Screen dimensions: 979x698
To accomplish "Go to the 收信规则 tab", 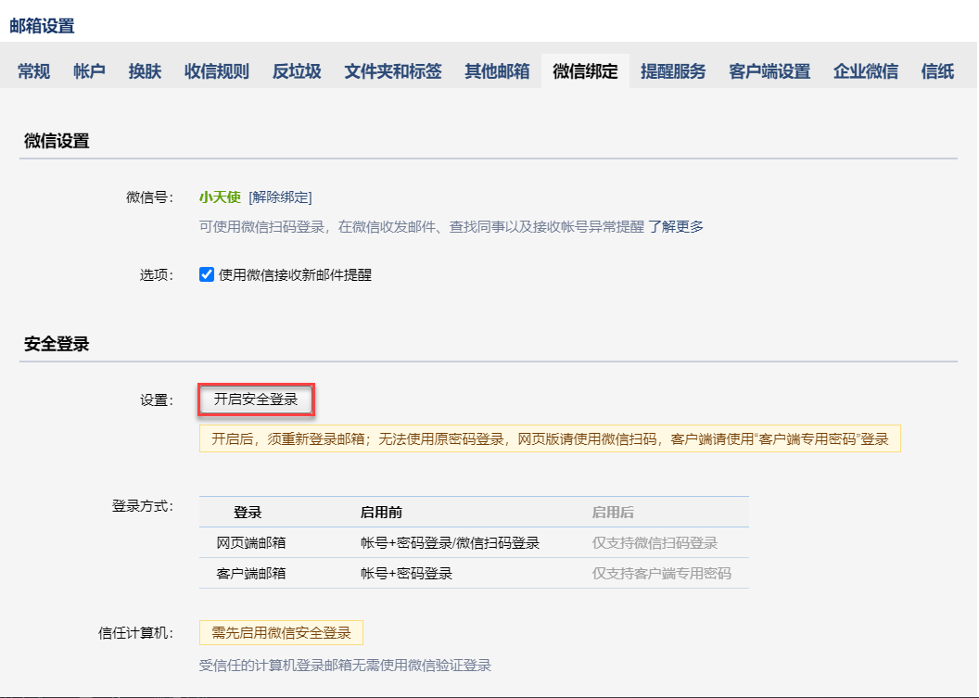I will [x=217, y=71].
